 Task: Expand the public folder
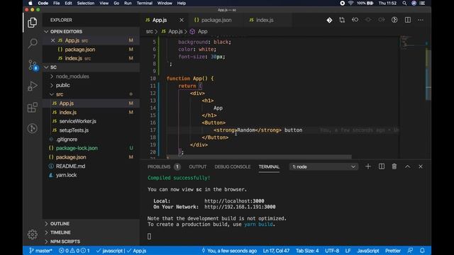point(63,85)
